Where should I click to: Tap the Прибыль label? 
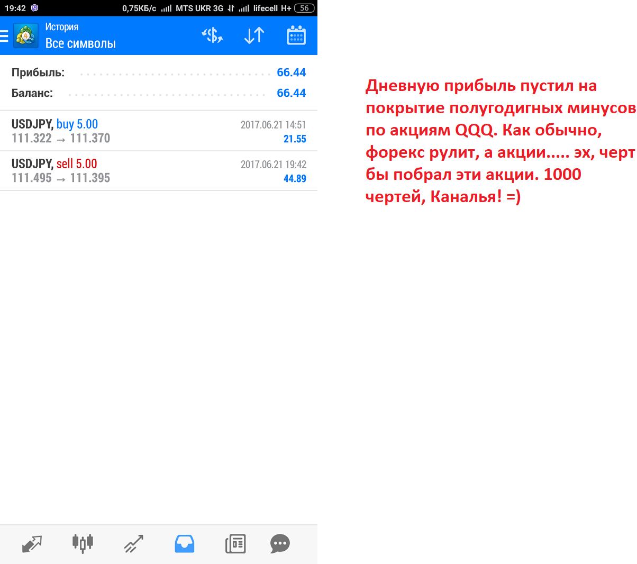pos(38,73)
